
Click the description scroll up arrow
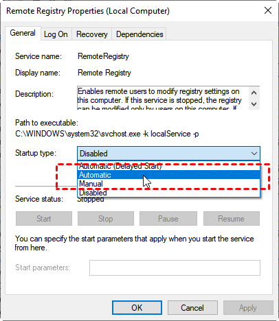(x=254, y=93)
